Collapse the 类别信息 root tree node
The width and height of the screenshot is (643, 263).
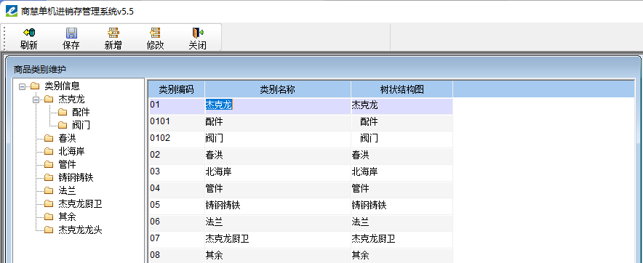[x=22, y=86]
